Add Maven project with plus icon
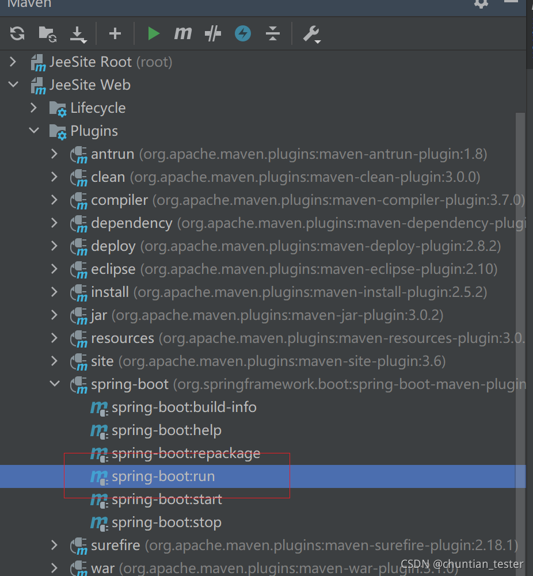 click(115, 34)
